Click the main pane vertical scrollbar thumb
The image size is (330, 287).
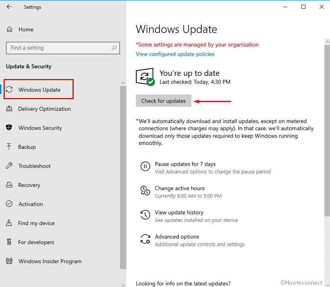click(x=327, y=130)
